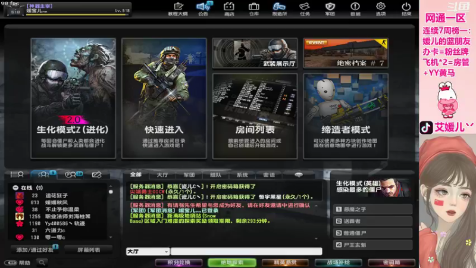Select the clan members icon tab
476x268 pixels.
click(x=71, y=174)
